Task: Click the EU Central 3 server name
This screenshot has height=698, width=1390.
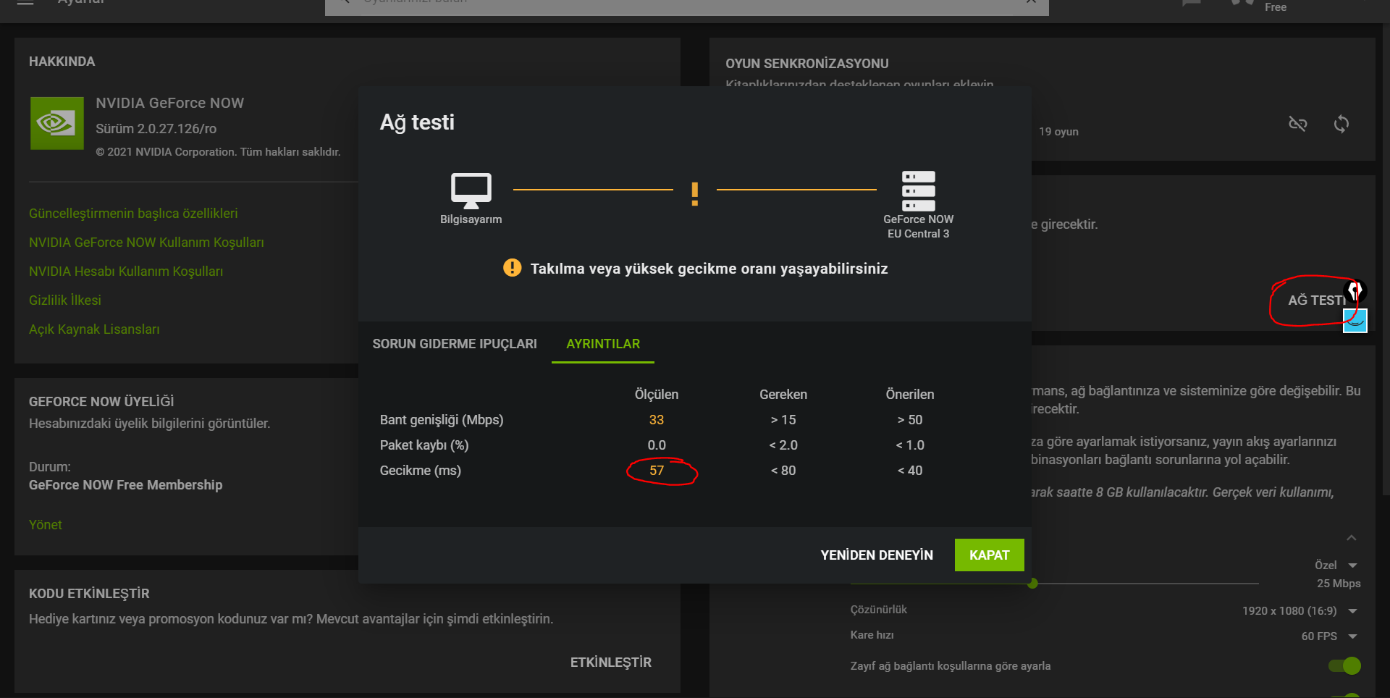Action: click(x=919, y=233)
